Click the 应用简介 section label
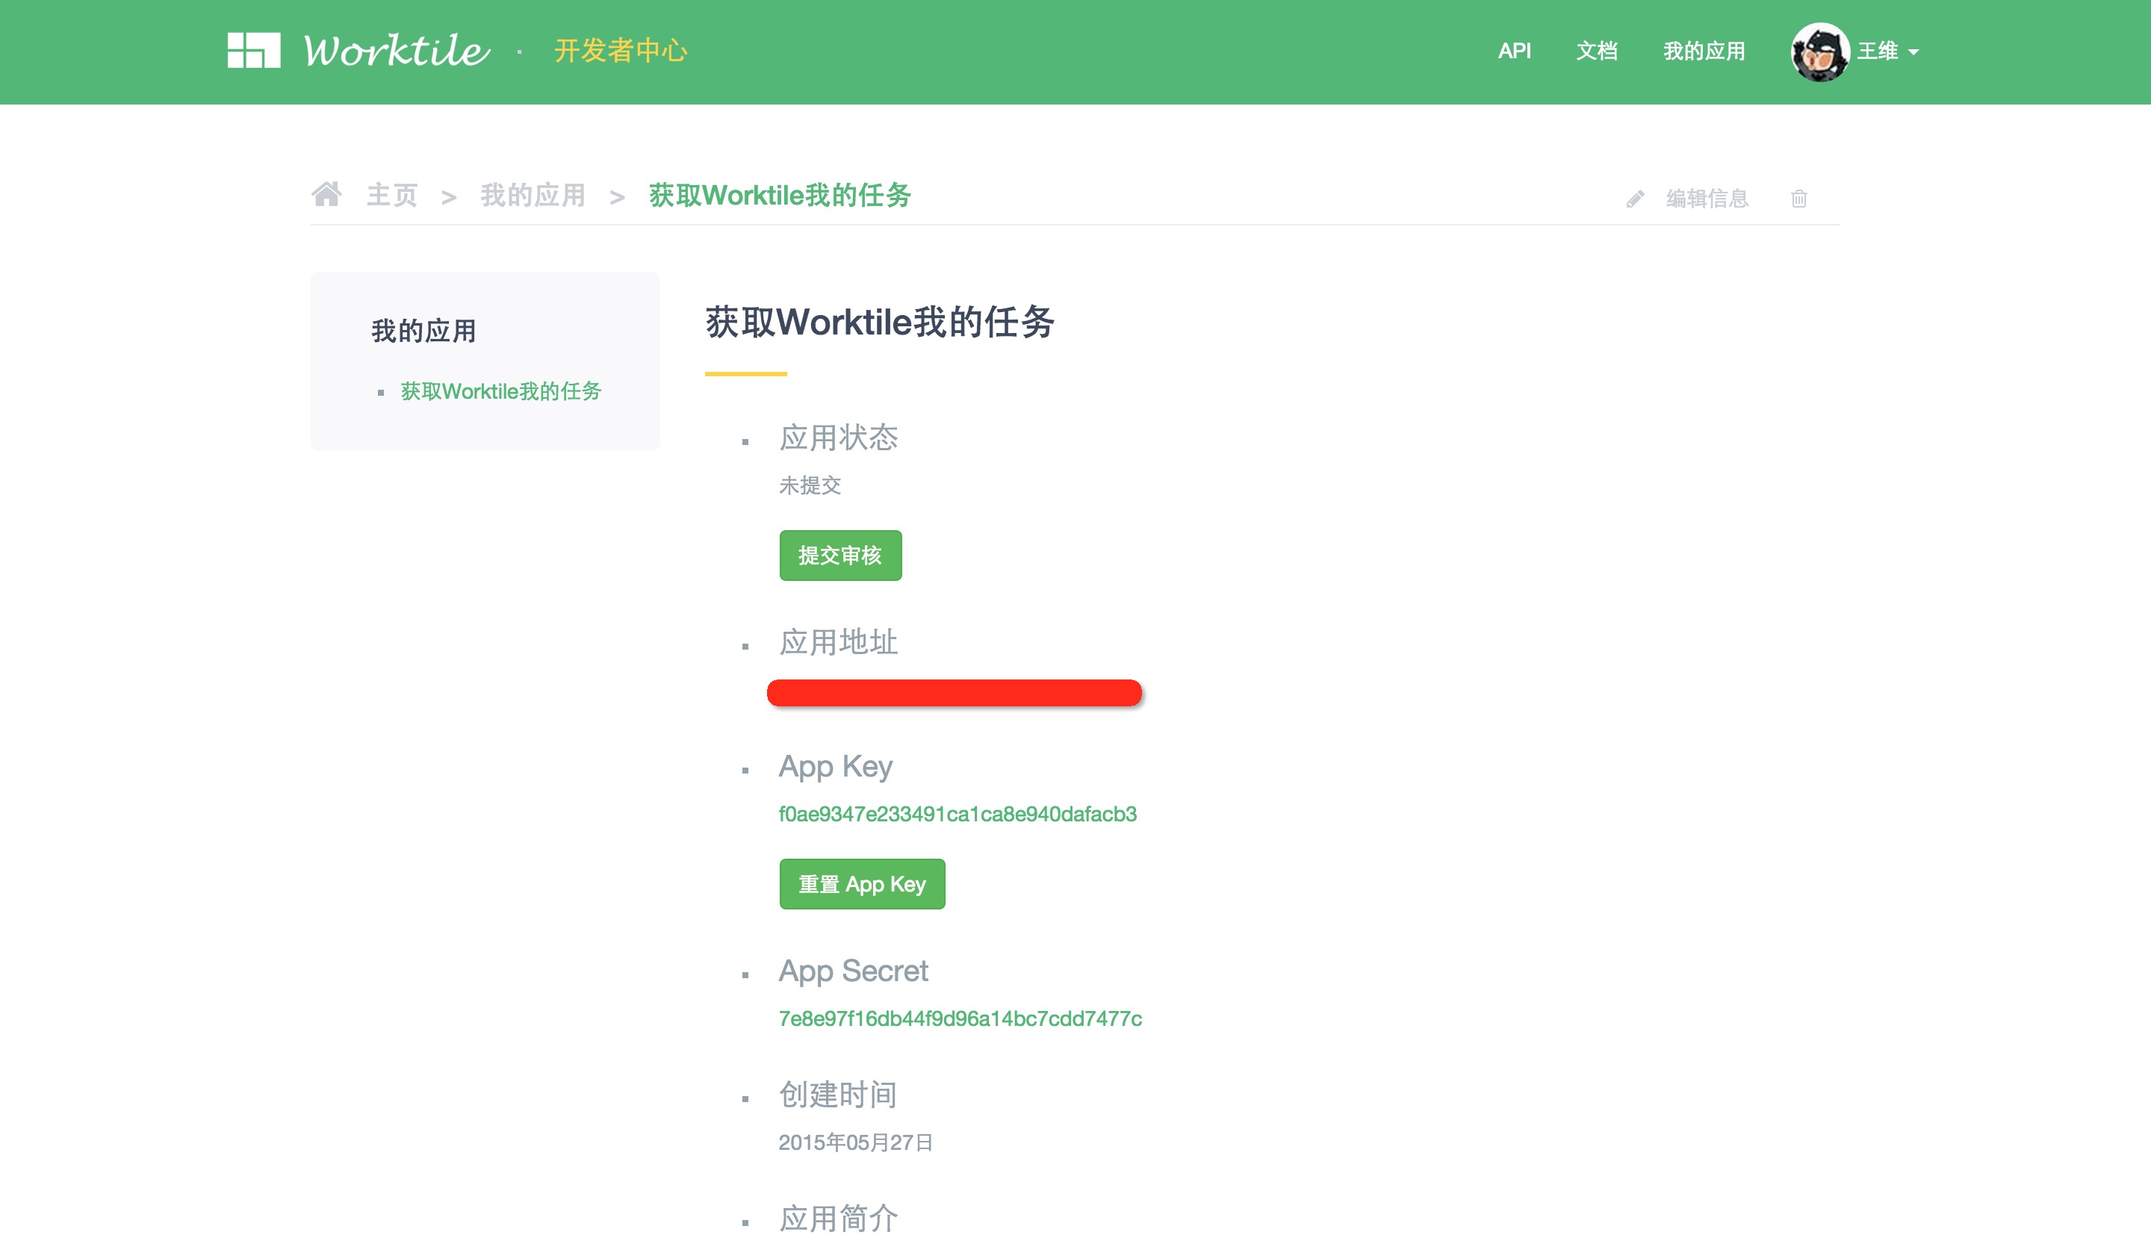 (x=838, y=1218)
